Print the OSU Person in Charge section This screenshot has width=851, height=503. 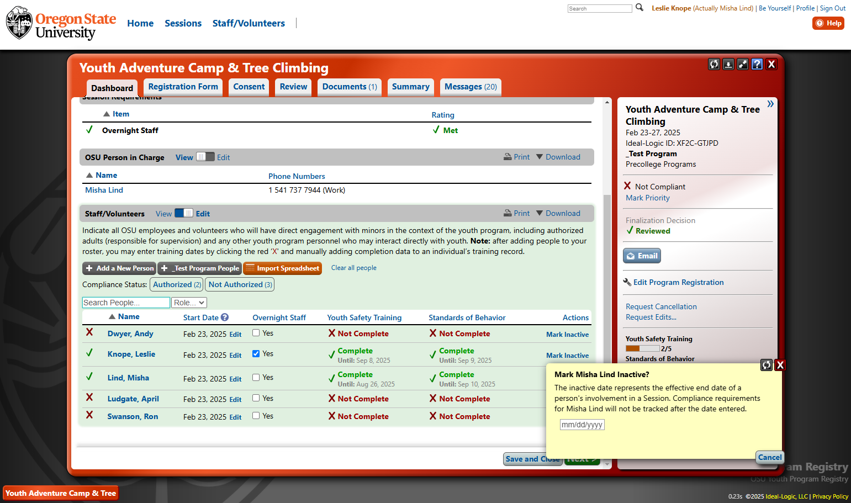coord(516,157)
